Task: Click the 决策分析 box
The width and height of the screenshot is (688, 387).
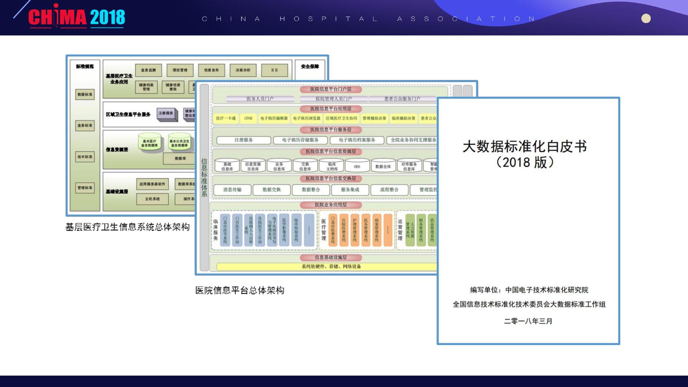Action: [x=243, y=70]
